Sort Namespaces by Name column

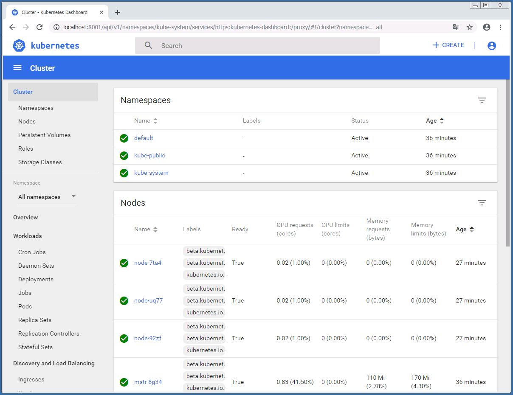click(x=146, y=121)
